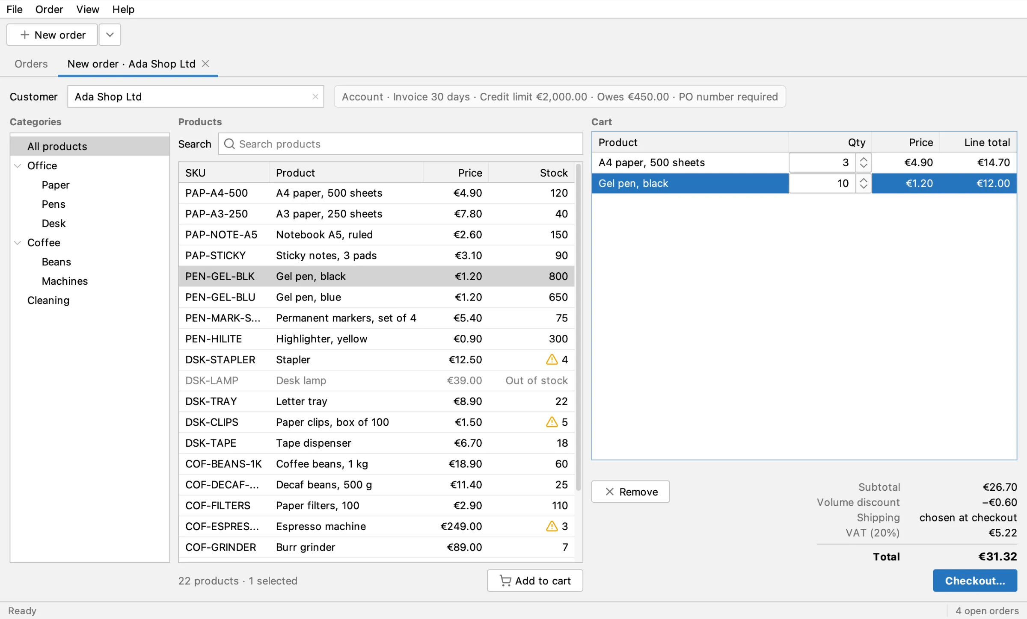
Task: Open the Help menu
Action: pos(123,9)
